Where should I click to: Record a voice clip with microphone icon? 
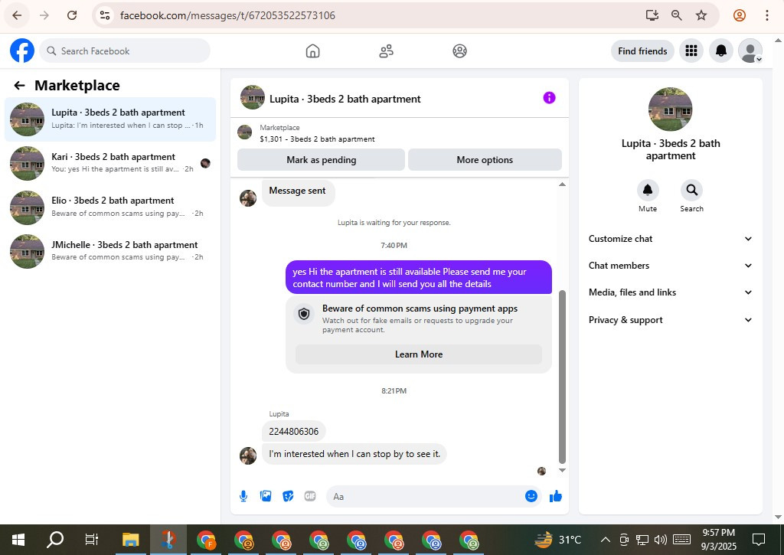(x=243, y=496)
